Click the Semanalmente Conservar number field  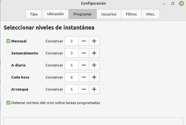tap(72, 53)
